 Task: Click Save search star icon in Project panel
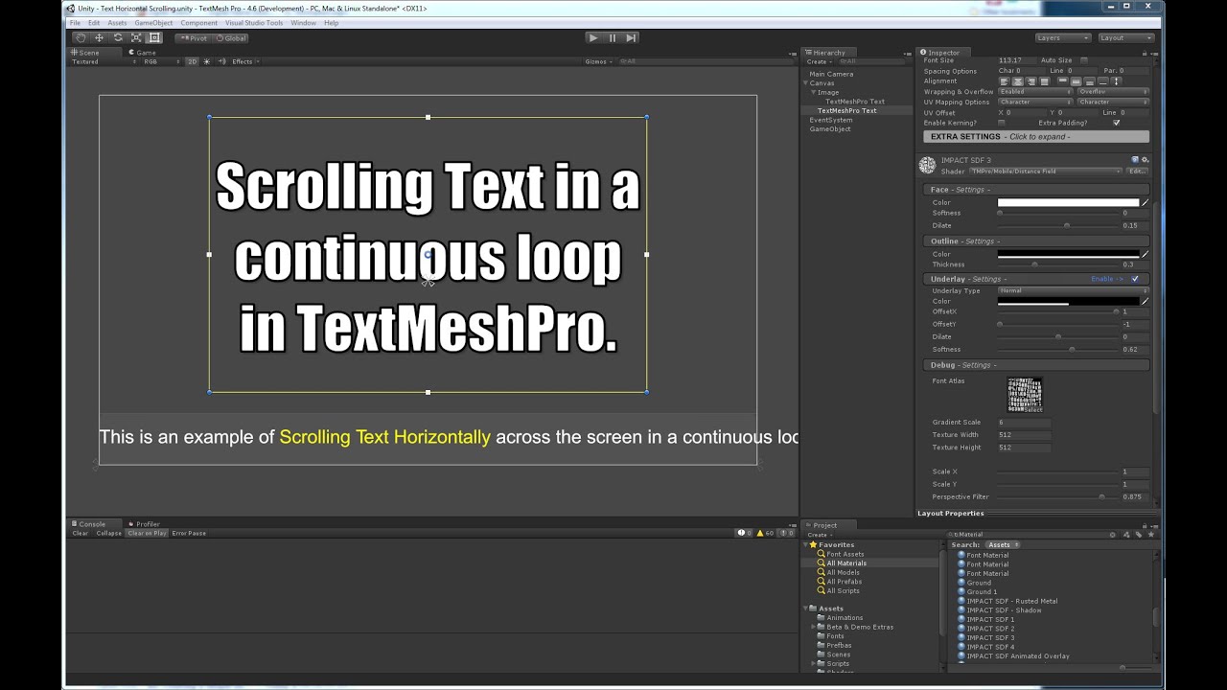(1151, 535)
